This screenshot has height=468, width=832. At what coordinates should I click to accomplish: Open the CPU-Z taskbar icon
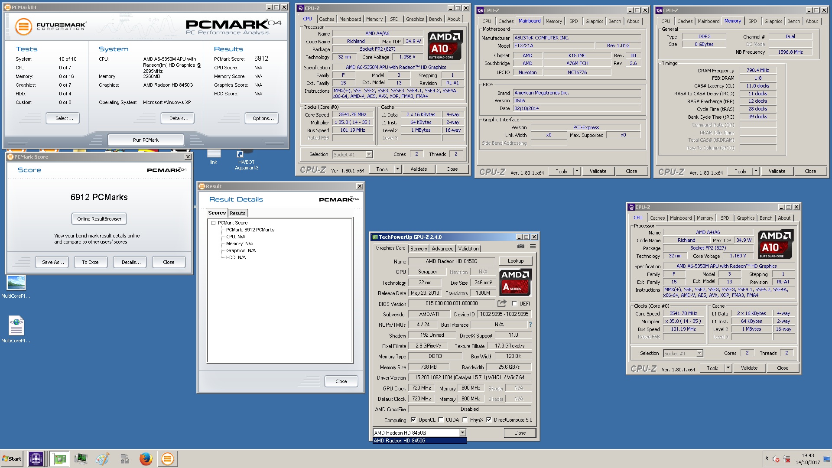(36, 458)
